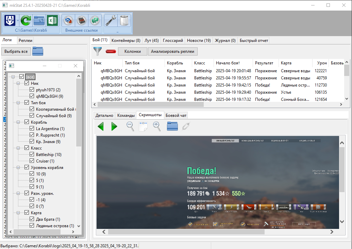Click the red minus icon beside the funnel
Image resolution: width=352 pixels, height=249 pixels.
[111, 51]
